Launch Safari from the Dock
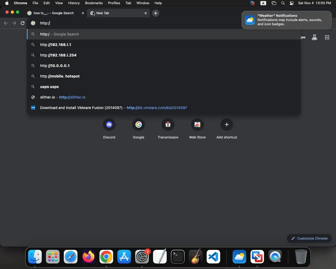 pyautogui.click(x=71, y=257)
